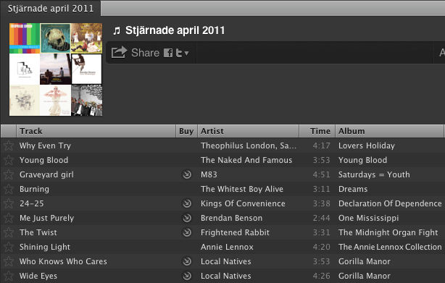Screen dimensions: 445x283
Task: Click buy icon next to Me Just Purely
Action: (x=187, y=218)
